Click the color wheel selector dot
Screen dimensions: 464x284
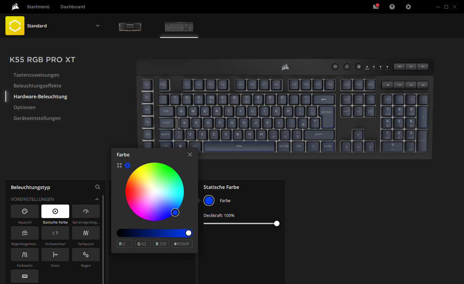[175, 212]
